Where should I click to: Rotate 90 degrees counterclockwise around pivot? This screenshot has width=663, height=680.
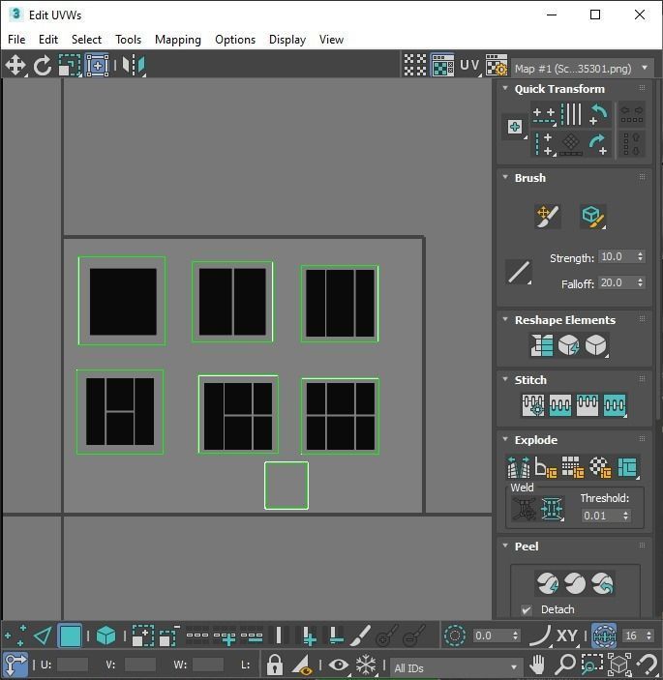click(x=599, y=114)
